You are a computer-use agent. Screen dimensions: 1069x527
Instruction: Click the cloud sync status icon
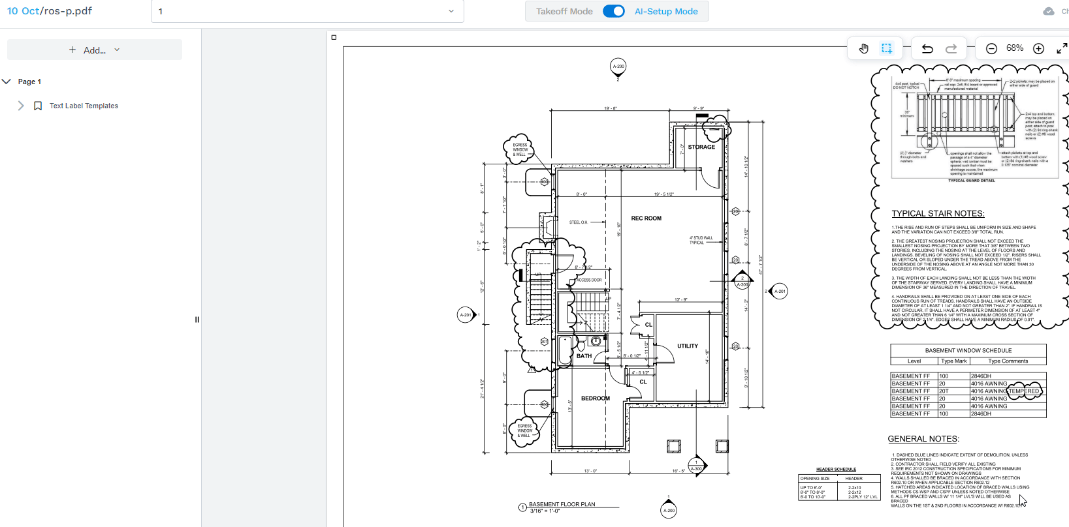click(x=1049, y=11)
